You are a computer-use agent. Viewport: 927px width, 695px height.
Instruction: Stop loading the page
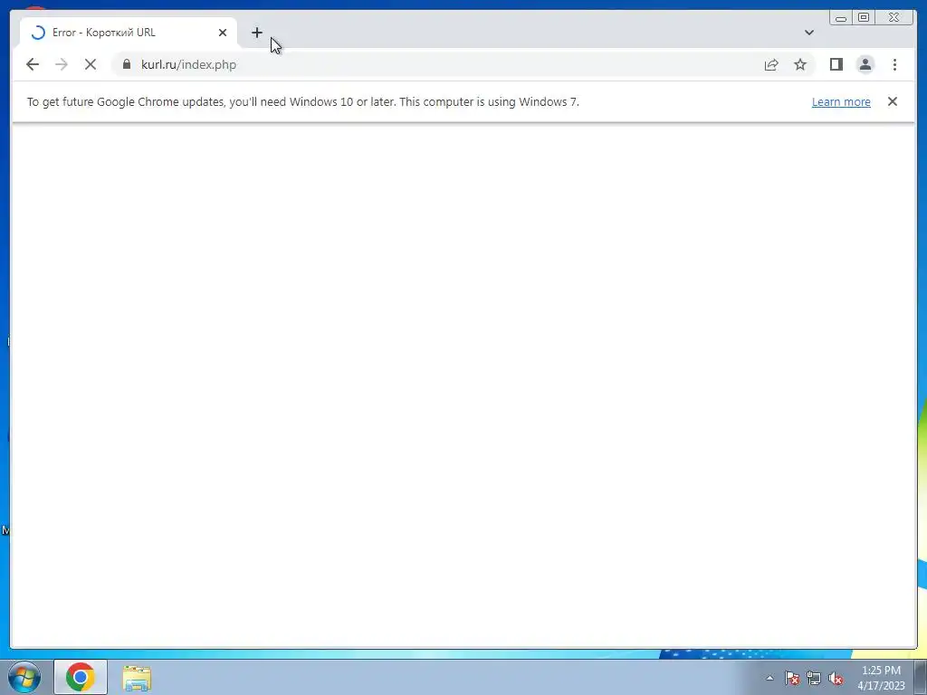coord(91,64)
